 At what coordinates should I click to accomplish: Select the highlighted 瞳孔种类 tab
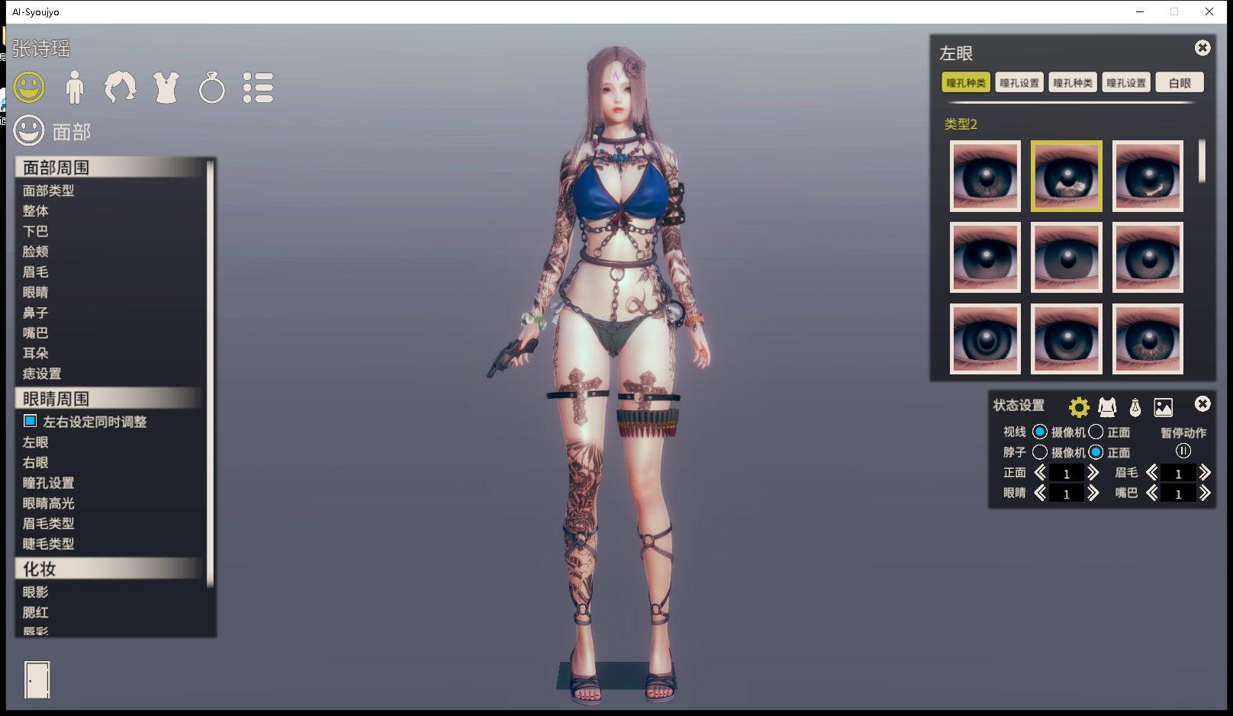click(966, 82)
